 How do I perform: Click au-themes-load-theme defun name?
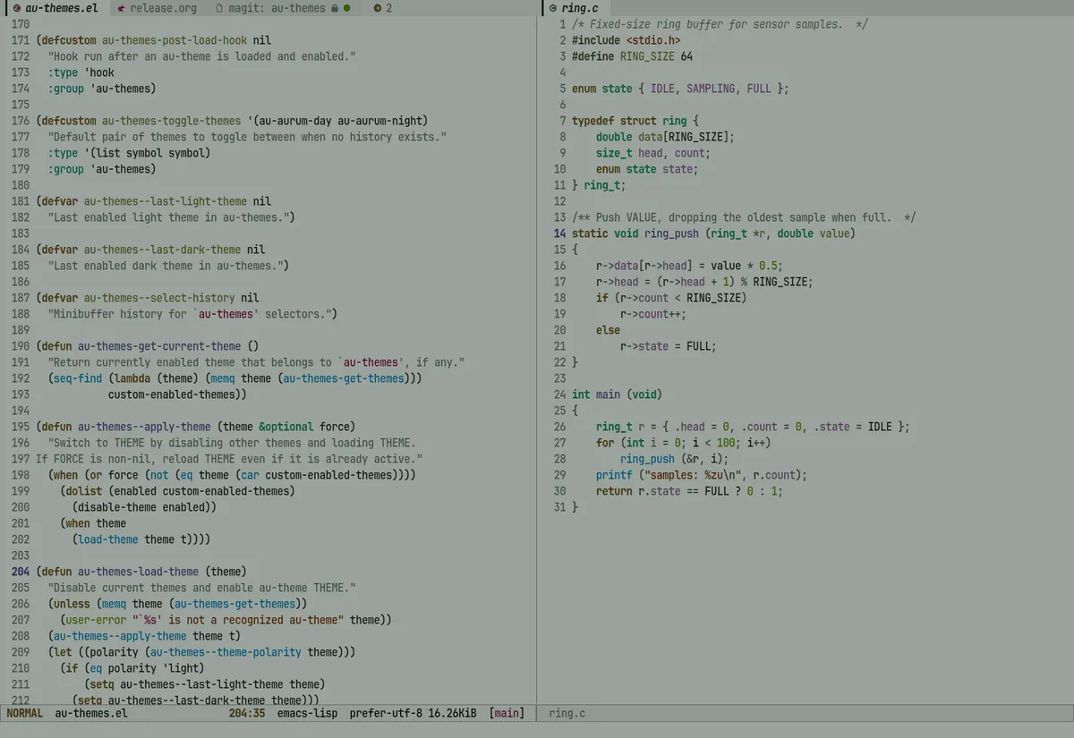click(x=138, y=572)
